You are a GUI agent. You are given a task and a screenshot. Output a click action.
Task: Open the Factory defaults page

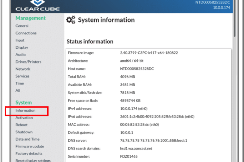click(x=29, y=154)
